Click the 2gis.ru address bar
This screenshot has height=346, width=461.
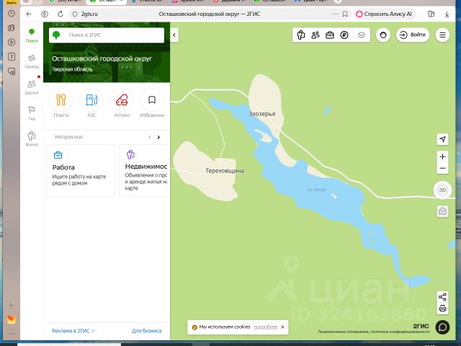coord(89,14)
